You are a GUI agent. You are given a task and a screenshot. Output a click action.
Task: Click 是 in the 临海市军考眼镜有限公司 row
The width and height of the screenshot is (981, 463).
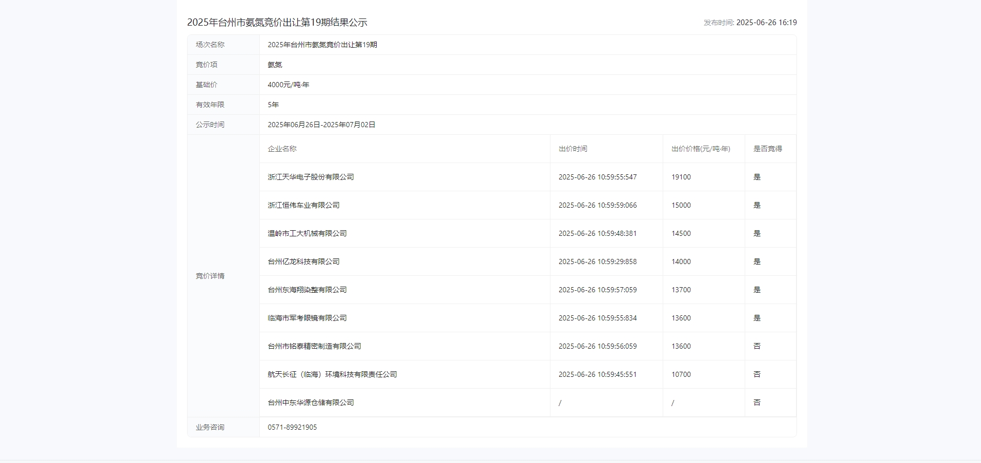757,318
